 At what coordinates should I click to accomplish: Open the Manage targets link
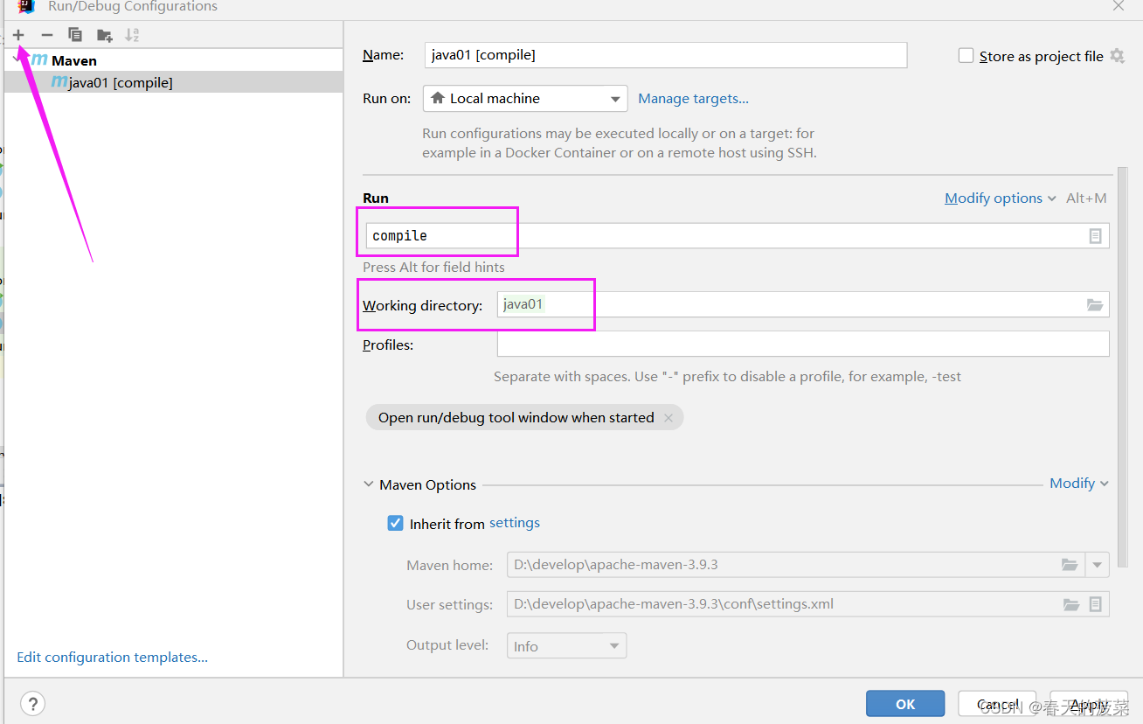coord(693,99)
